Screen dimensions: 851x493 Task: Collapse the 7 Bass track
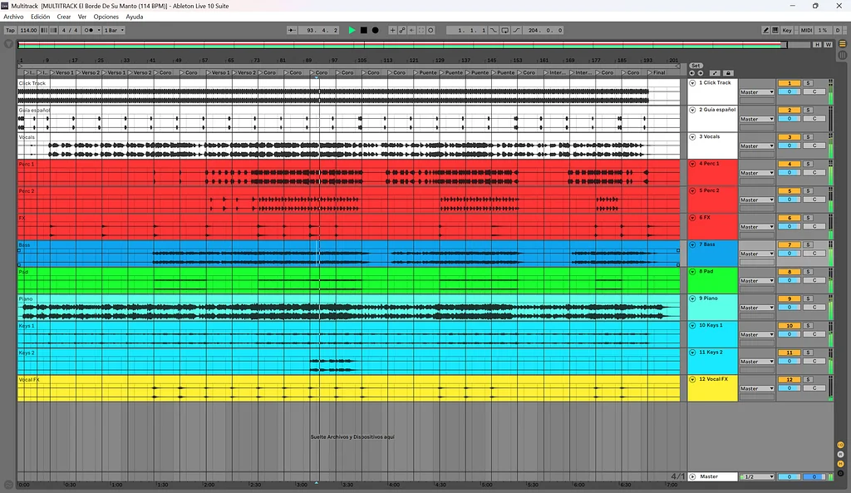[692, 245]
